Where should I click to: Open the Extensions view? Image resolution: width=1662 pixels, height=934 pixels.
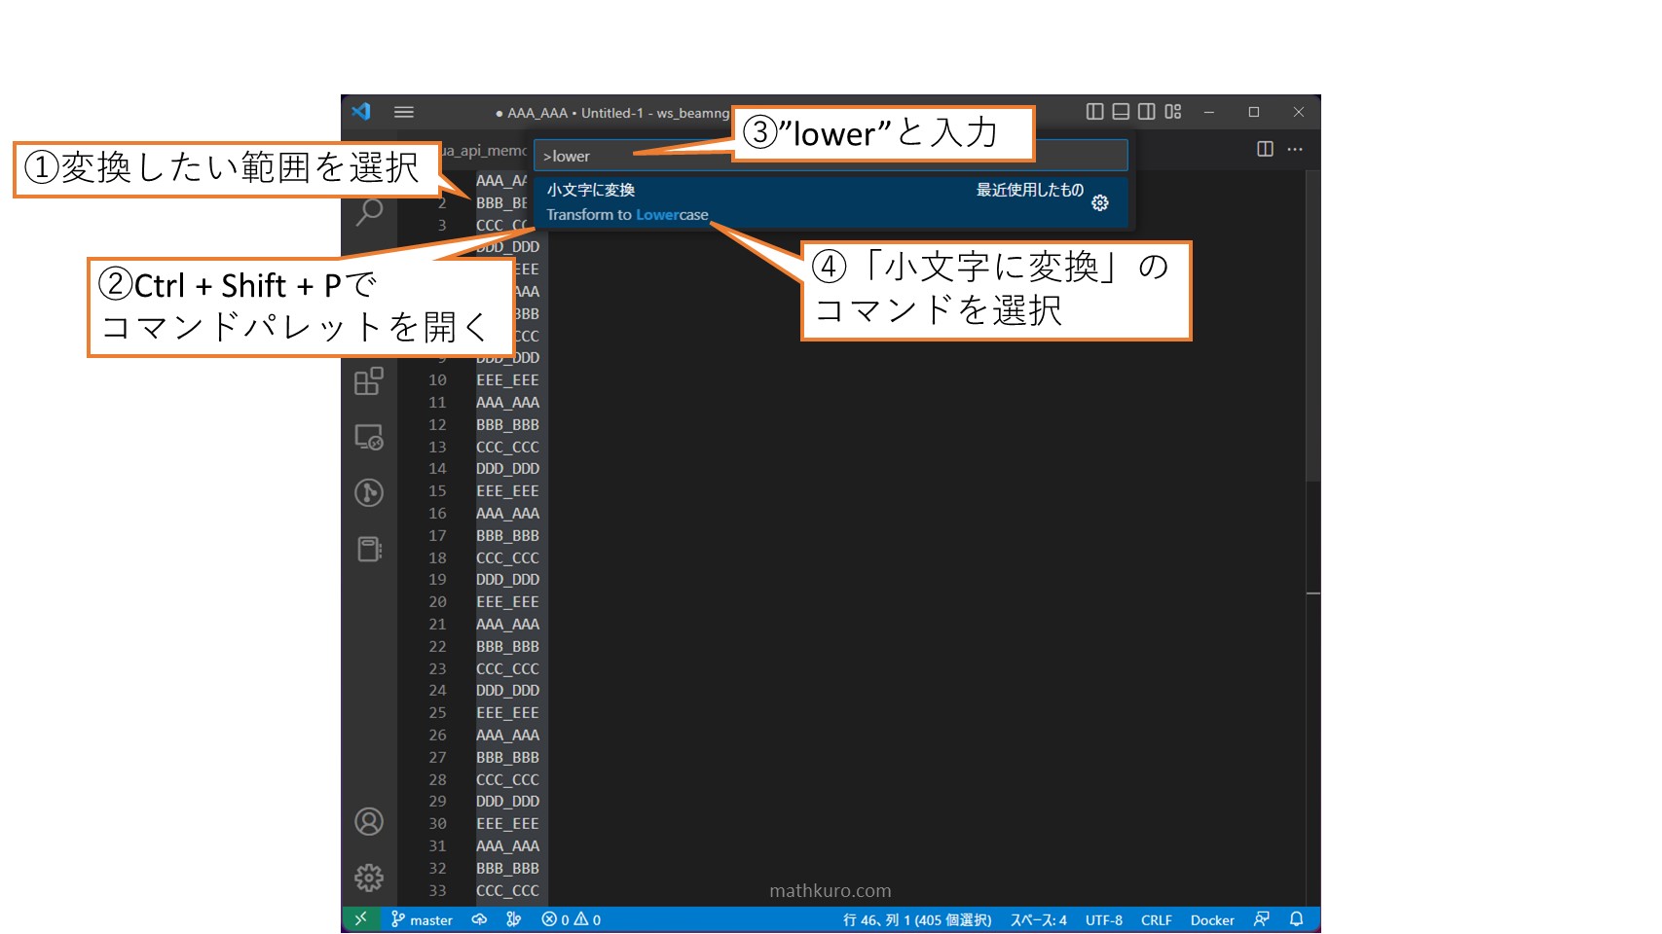pos(369,381)
